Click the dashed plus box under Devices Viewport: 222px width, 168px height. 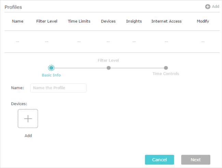(28, 118)
